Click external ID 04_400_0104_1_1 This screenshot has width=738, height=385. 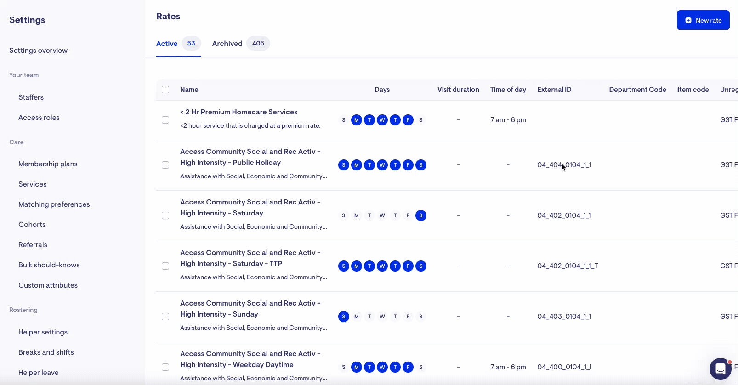(564, 367)
